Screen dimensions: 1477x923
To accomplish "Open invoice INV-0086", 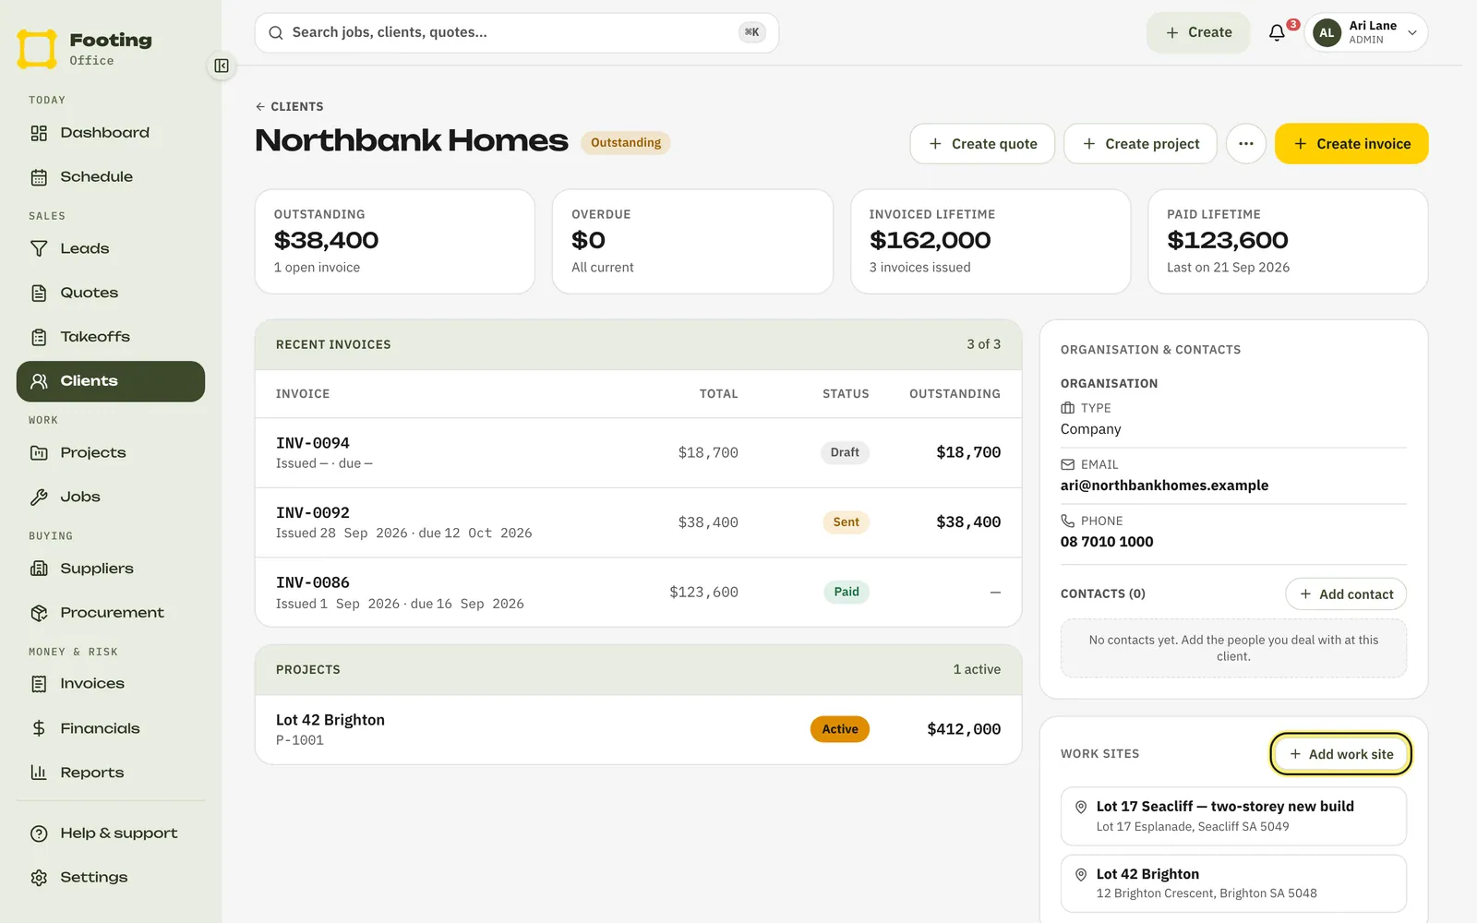I will tap(638, 593).
